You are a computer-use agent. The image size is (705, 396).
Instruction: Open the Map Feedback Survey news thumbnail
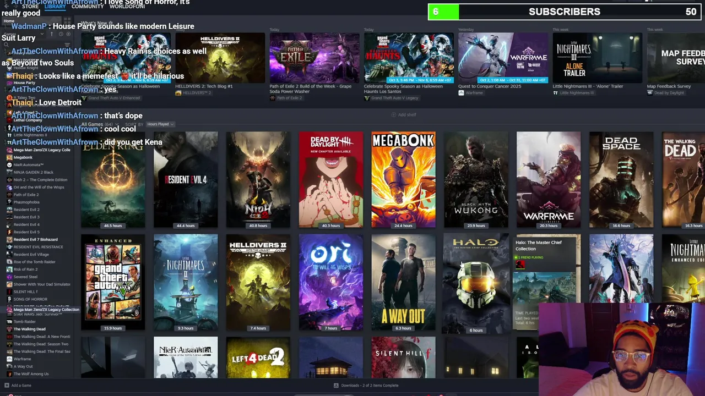pyautogui.click(x=676, y=58)
